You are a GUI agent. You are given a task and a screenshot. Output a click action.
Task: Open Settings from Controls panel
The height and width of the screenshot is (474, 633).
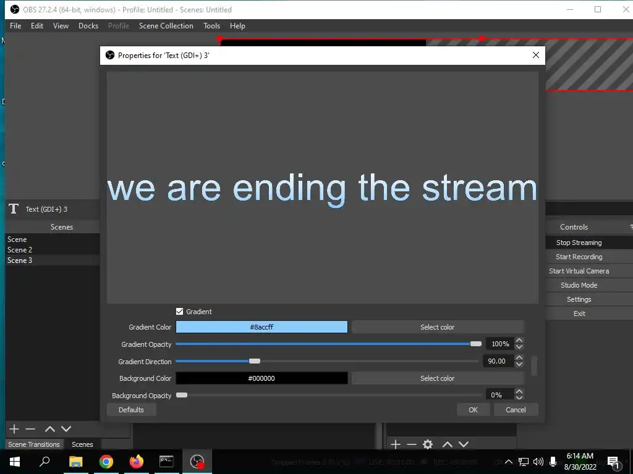coord(579,299)
